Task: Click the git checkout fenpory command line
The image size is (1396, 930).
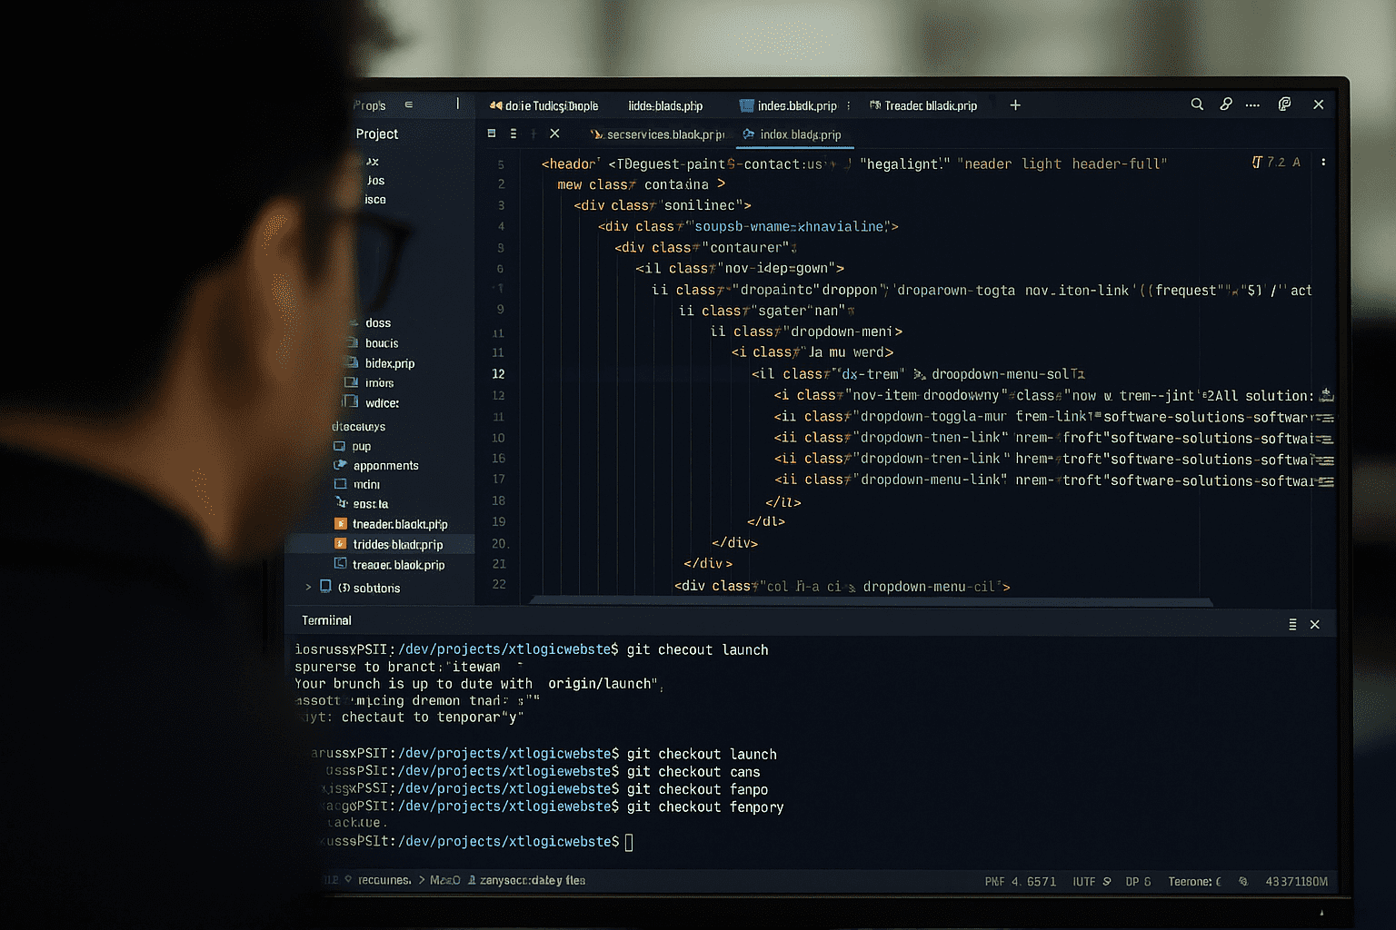Action: (x=705, y=806)
